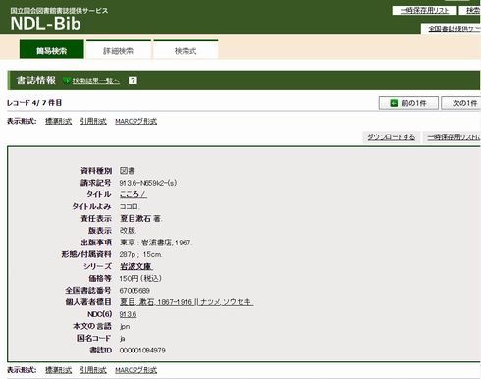The image size is (481, 379).
Task: Click the 全国書誌提供サービス link
Action: click(x=454, y=28)
